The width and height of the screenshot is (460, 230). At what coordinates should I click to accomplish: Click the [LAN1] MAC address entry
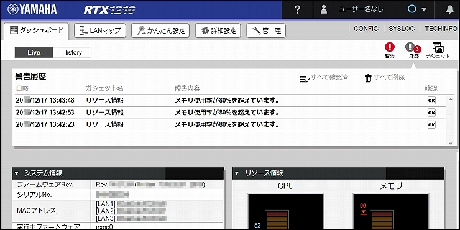click(131, 203)
